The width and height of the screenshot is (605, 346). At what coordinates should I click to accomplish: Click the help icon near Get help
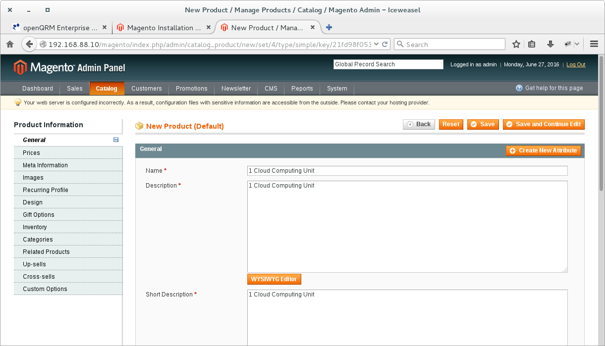coord(519,88)
